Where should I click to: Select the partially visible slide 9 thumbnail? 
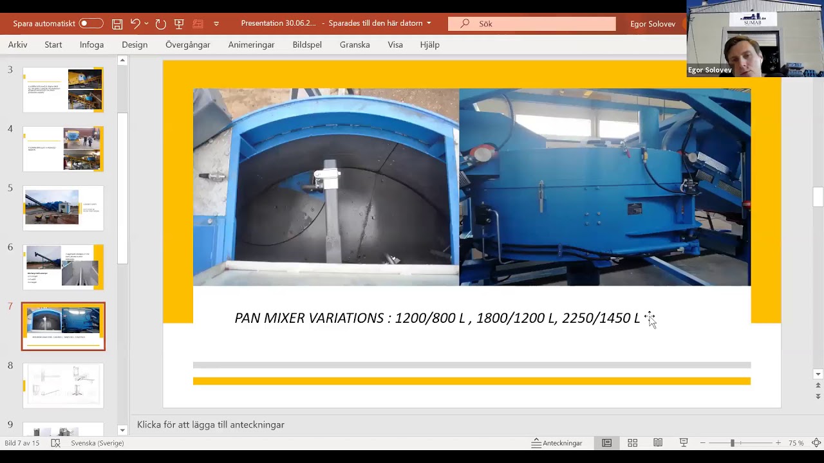tap(63, 429)
